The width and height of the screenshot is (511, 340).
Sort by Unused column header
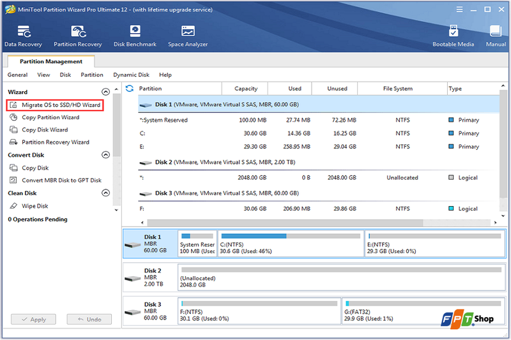click(335, 89)
